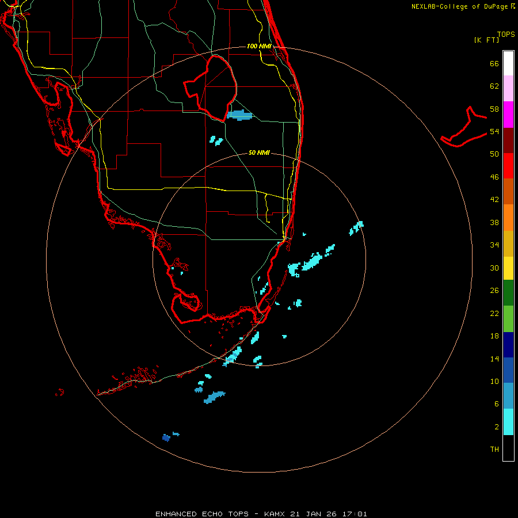The width and height of the screenshot is (518, 518).
Task: Click the "50 NMI" range ring label
Action: [259, 153]
